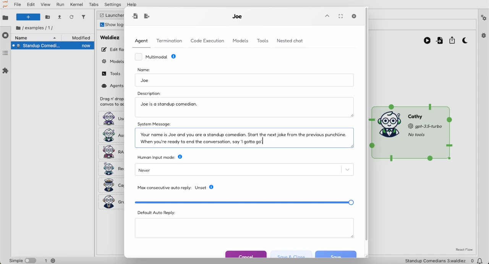Click the Default Auto Reply text area

(x=244, y=228)
